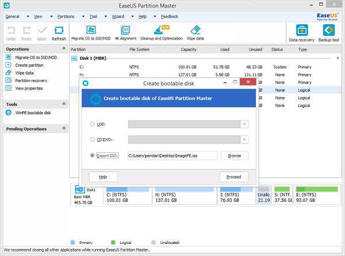
Task: Click the app icon in main title bar
Action: (x=6, y=6)
